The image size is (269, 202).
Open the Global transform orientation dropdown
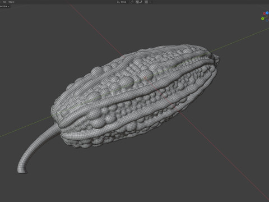pyautogui.click(x=123, y=2)
